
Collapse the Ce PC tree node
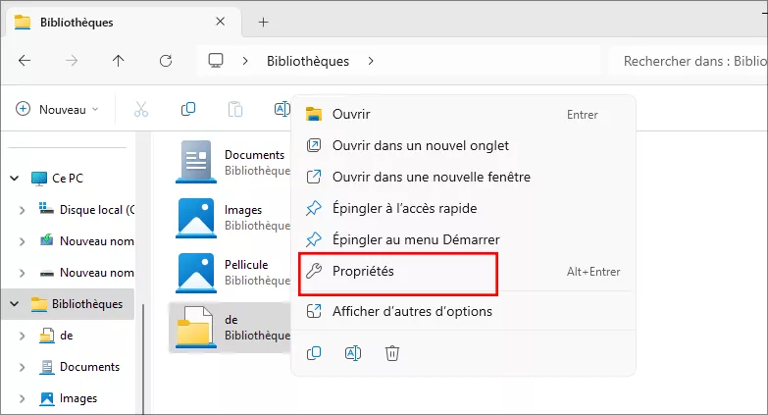15,179
